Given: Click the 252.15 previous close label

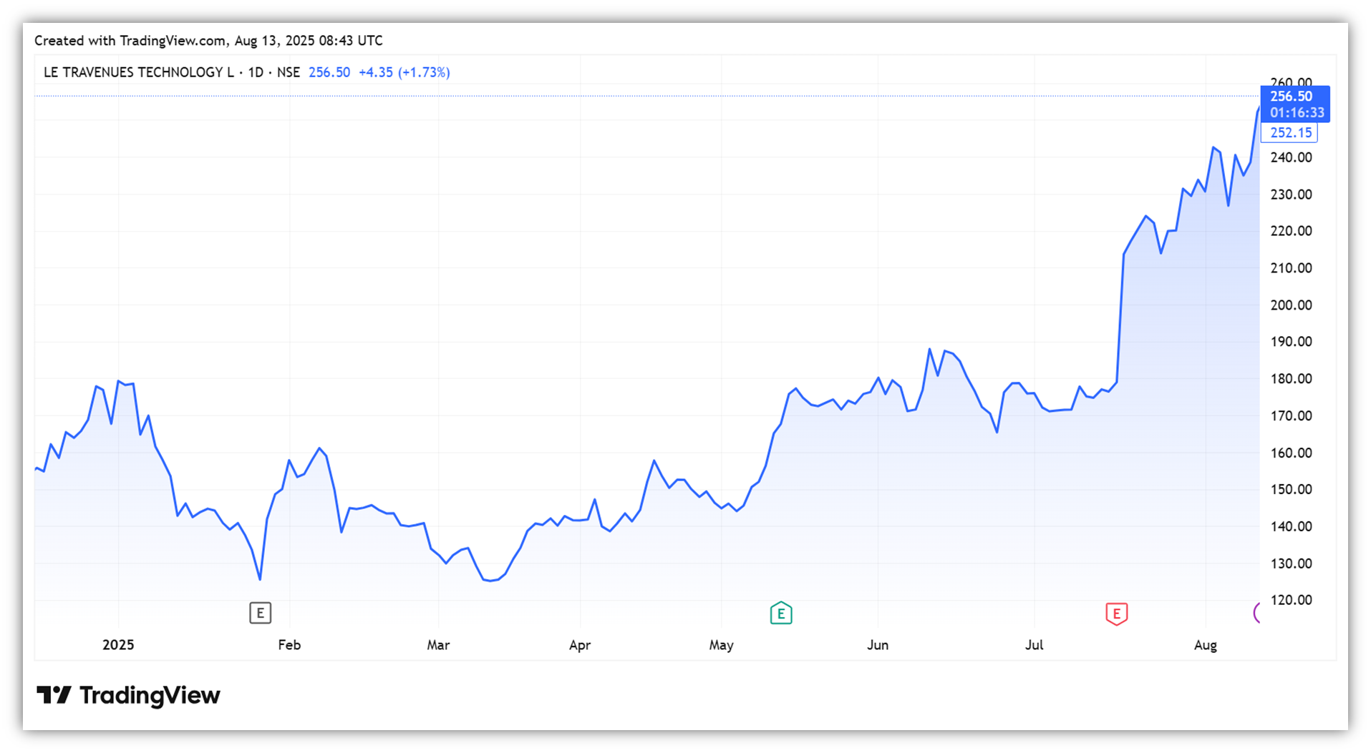Looking at the screenshot, I should tap(1290, 133).
